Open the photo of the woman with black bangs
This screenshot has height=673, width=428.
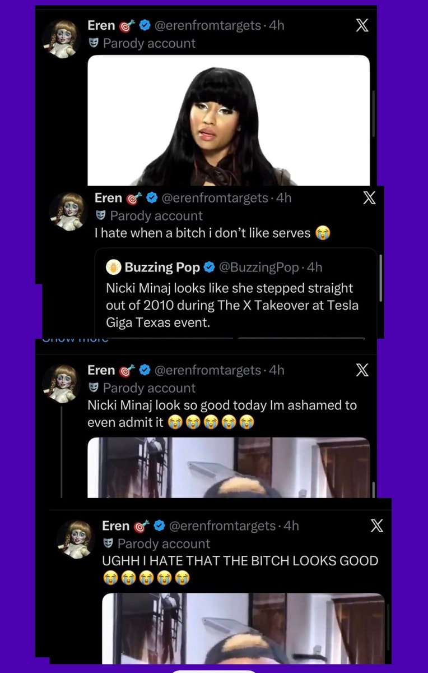[x=229, y=120]
